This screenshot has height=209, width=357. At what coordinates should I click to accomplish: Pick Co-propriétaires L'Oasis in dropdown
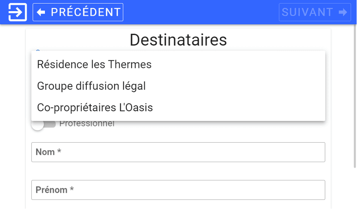click(95, 107)
